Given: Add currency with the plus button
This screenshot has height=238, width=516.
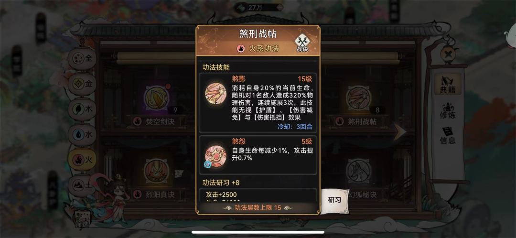Looking at the screenshot, I should click(x=279, y=7).
